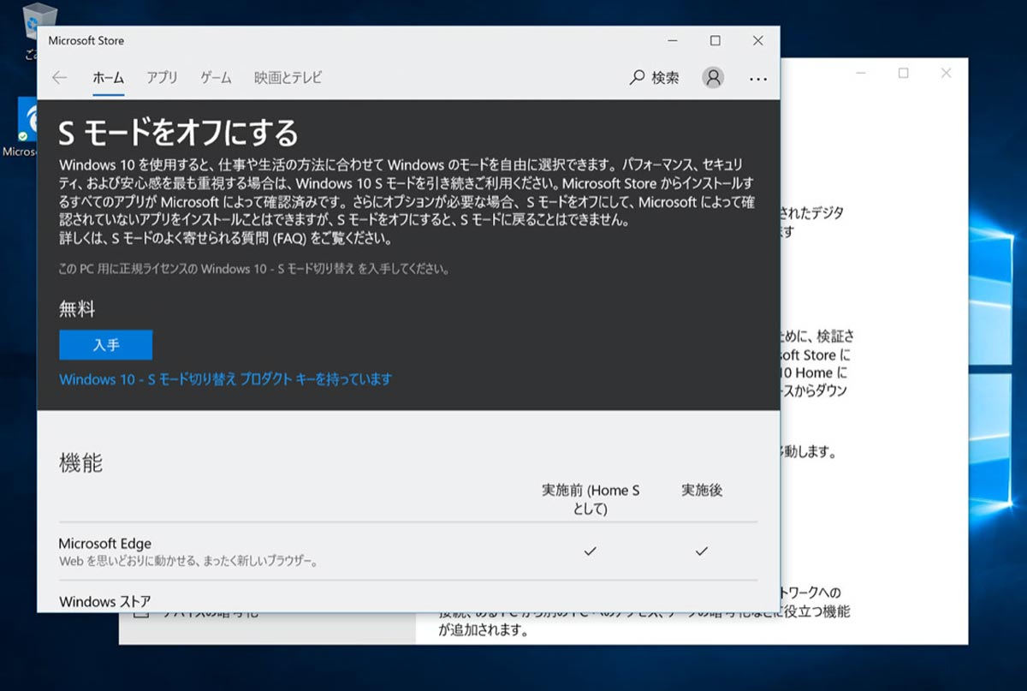Click the Edge checkmark under 実施後
Viewport: 1027px width, 691px height.
(x=702, y=551)
